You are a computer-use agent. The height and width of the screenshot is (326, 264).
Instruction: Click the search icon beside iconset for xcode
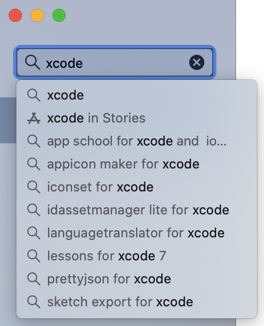tap(34, 187)
